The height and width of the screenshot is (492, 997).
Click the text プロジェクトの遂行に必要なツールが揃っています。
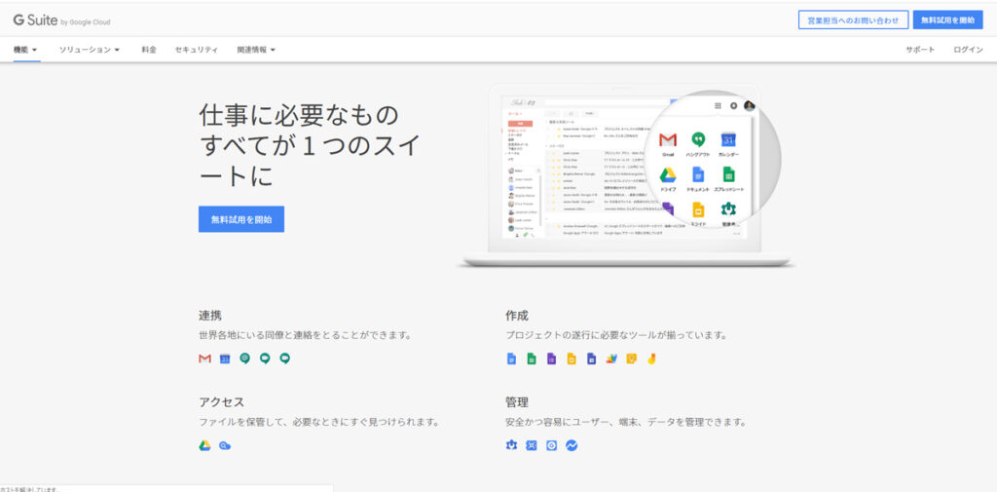(x=616, y=335)
